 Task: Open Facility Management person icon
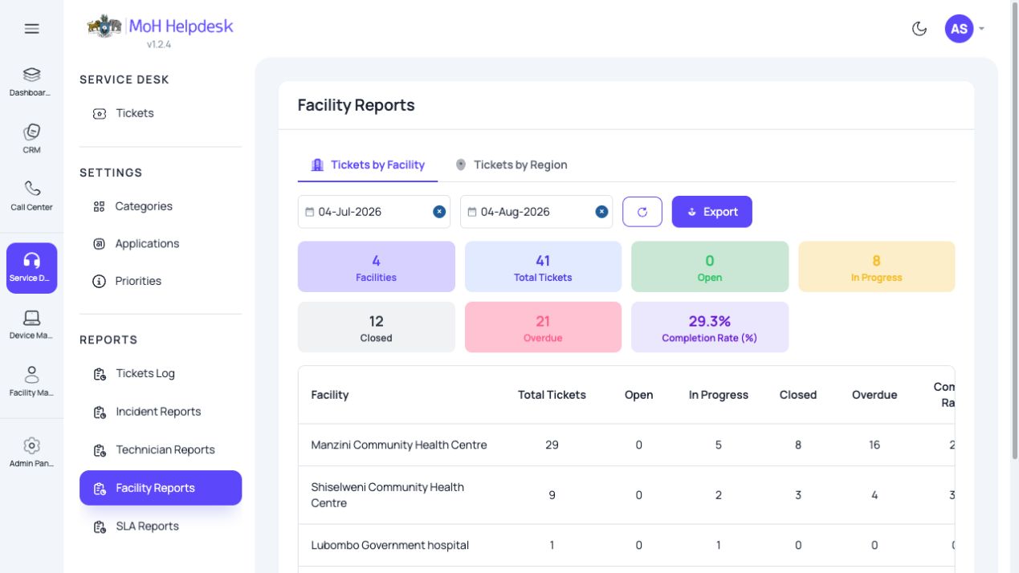click(31, 382)
